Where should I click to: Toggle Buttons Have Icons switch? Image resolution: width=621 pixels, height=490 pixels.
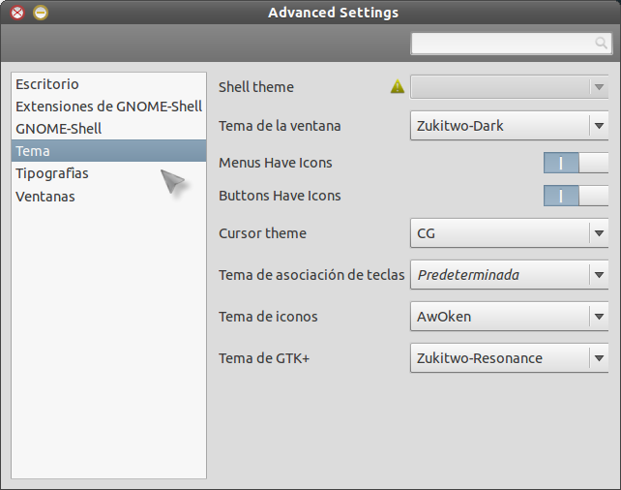(x=576, y=196)
